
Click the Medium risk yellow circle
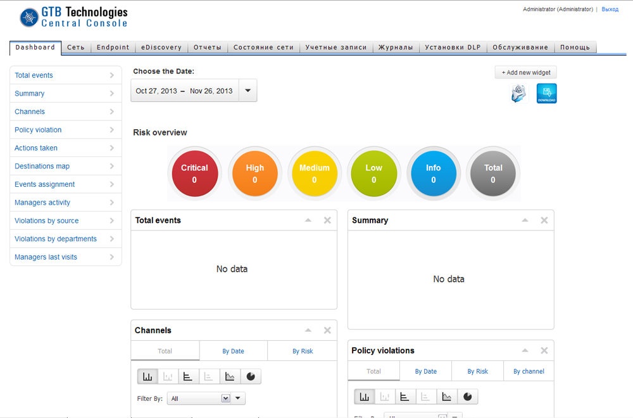(314, 174)
